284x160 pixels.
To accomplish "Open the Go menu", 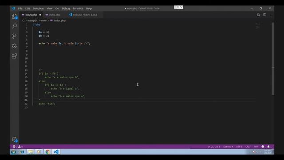I will pyautogui.click(x=57, y=8).
